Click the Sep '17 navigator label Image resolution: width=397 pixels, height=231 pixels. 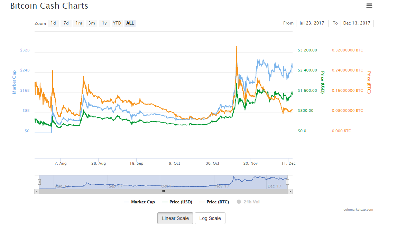pos(116,186)
